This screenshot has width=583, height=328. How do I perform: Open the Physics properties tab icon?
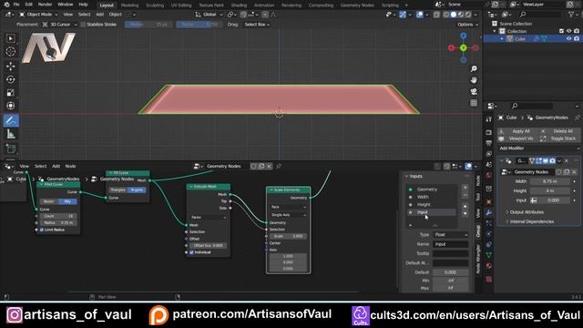point(489,234)
